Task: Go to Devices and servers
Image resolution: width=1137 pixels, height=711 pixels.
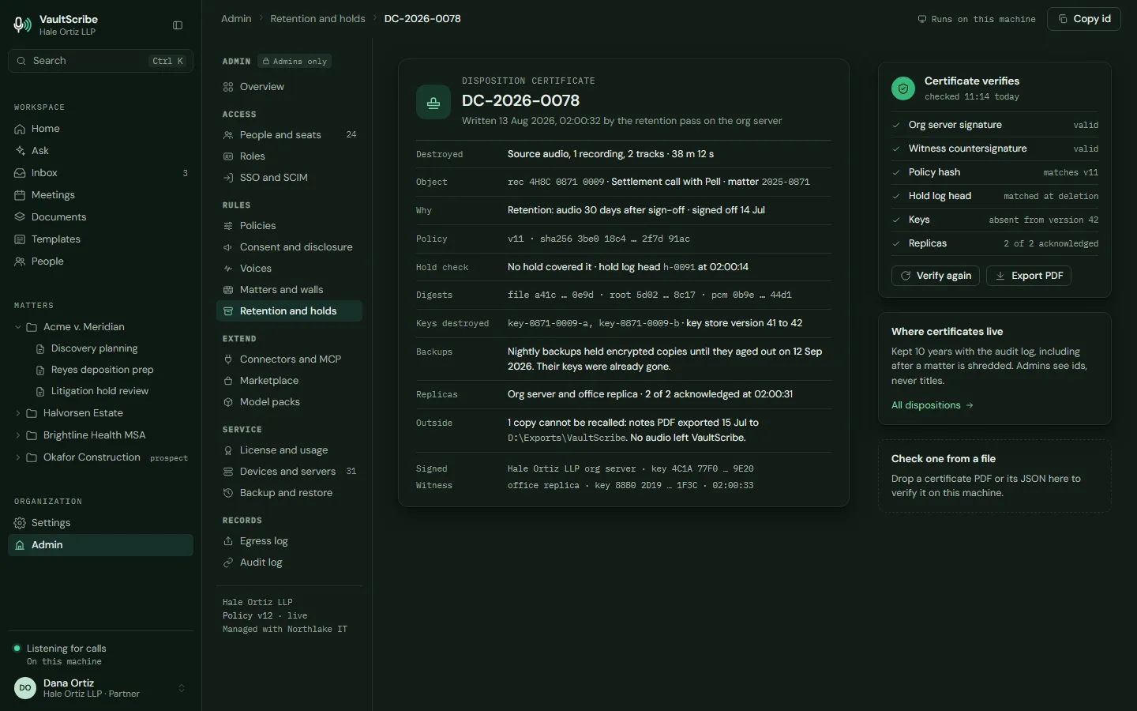Action: pos(289,472)
